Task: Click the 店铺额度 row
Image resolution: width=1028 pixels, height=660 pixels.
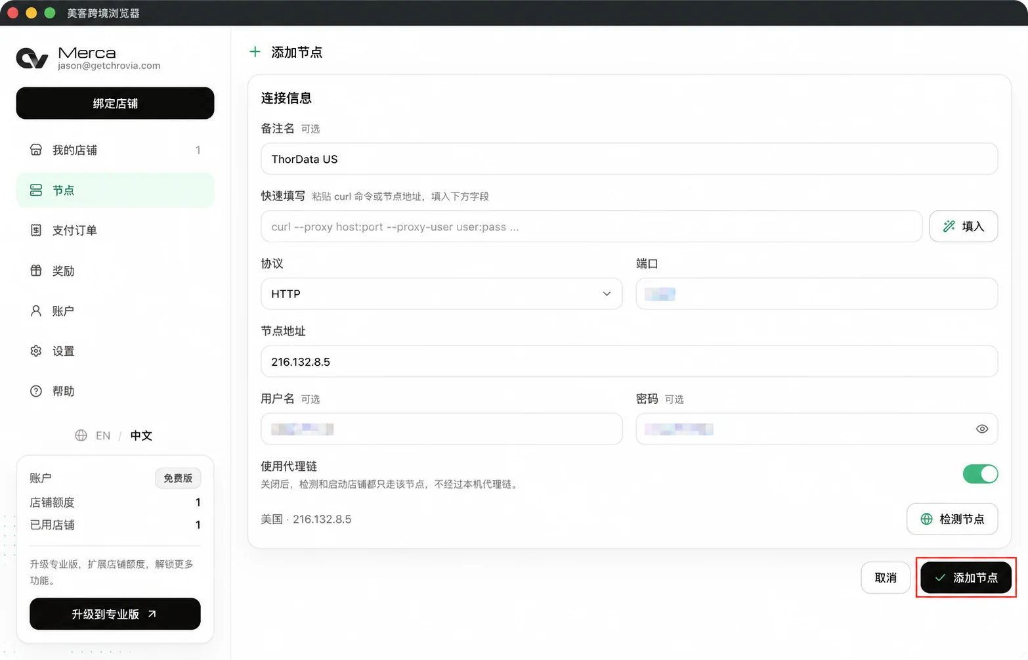Action: (115, 502)
